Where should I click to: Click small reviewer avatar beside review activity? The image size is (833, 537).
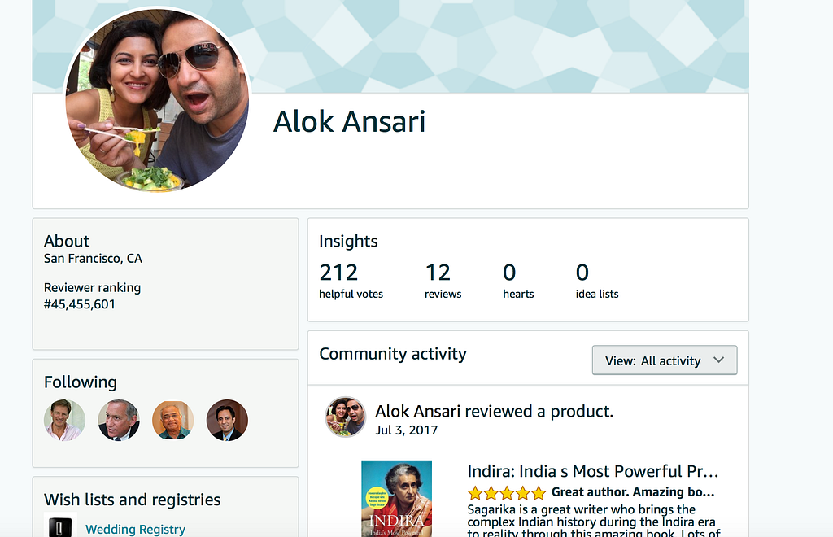(x=346, y=417)
